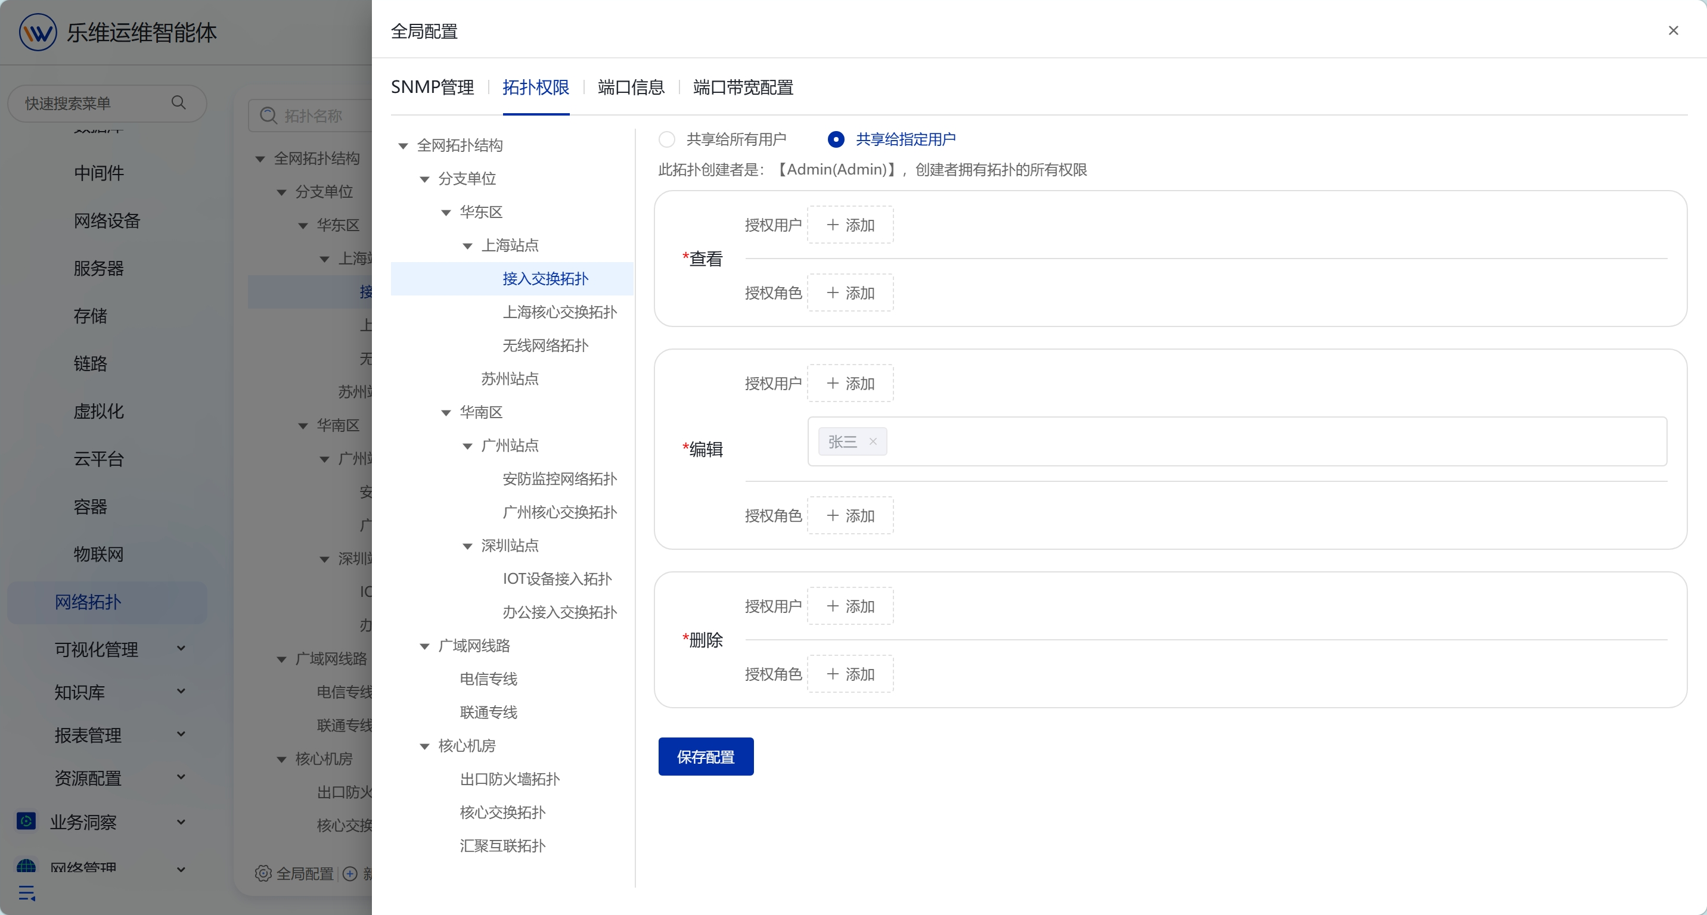1707x915 pixels.
Task: Collapse 广域网线路 node in dialog tree
Action: pyautogui.click(x=424, y=646)
